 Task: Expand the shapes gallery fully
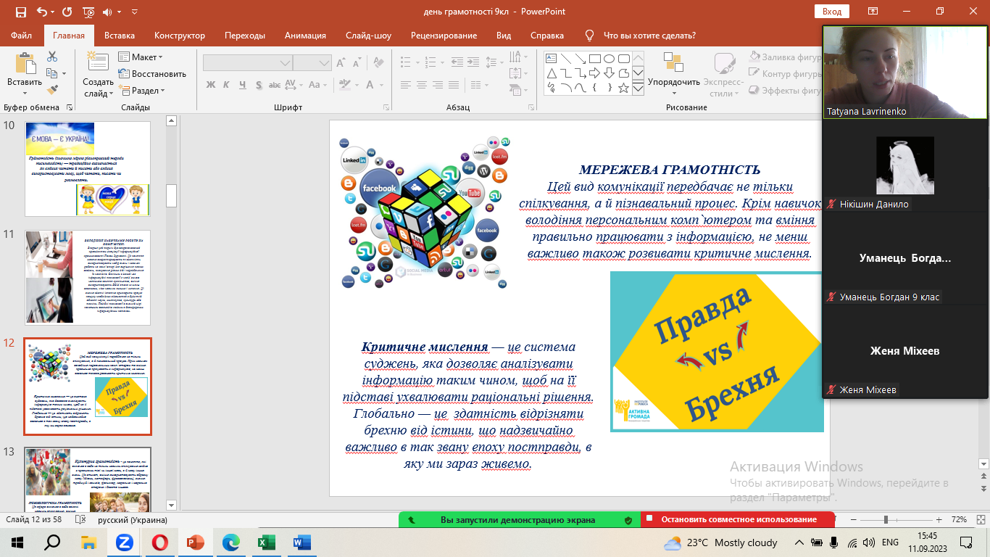tap(638, 88)
